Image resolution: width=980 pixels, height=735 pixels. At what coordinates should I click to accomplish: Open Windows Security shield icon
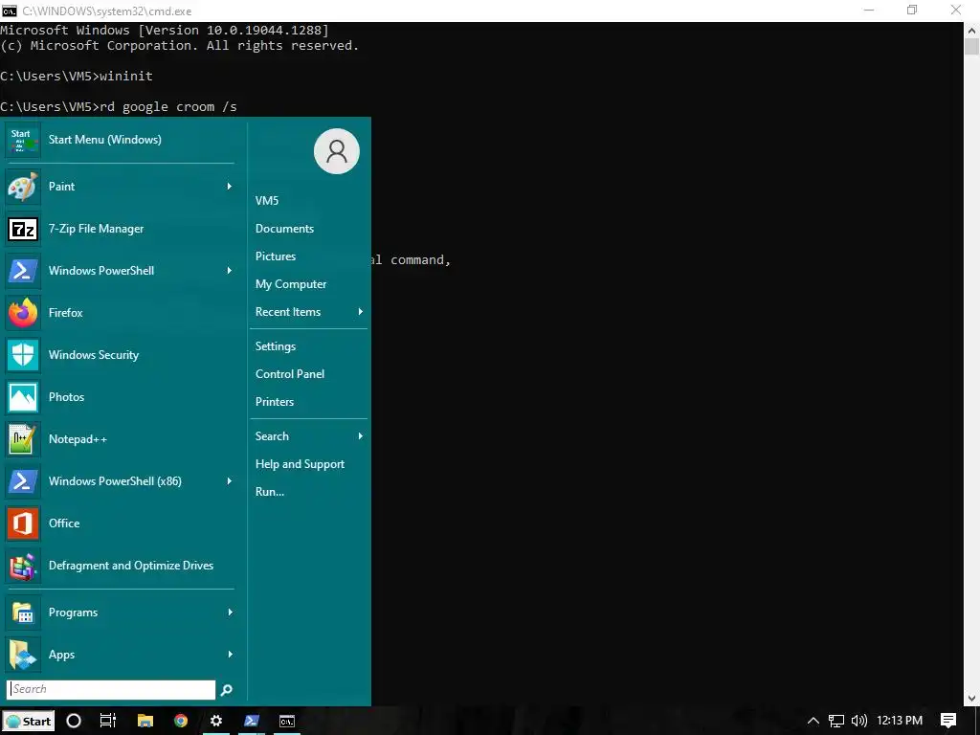pyautogui.click(x=23, y=355)
